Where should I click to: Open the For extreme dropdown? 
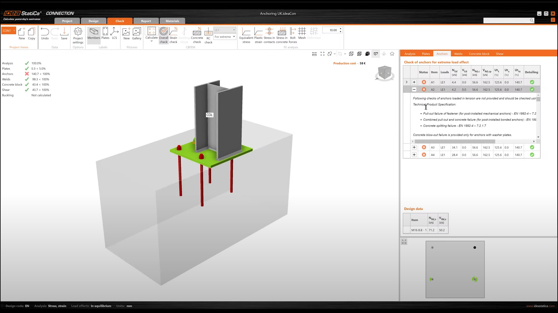point(225,37)
